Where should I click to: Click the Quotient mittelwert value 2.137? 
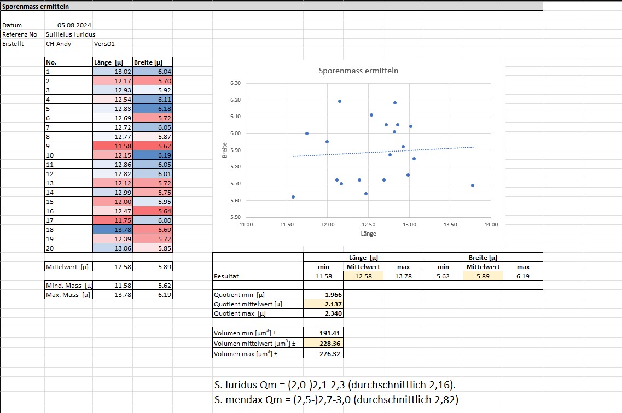[x=323, y=304]
